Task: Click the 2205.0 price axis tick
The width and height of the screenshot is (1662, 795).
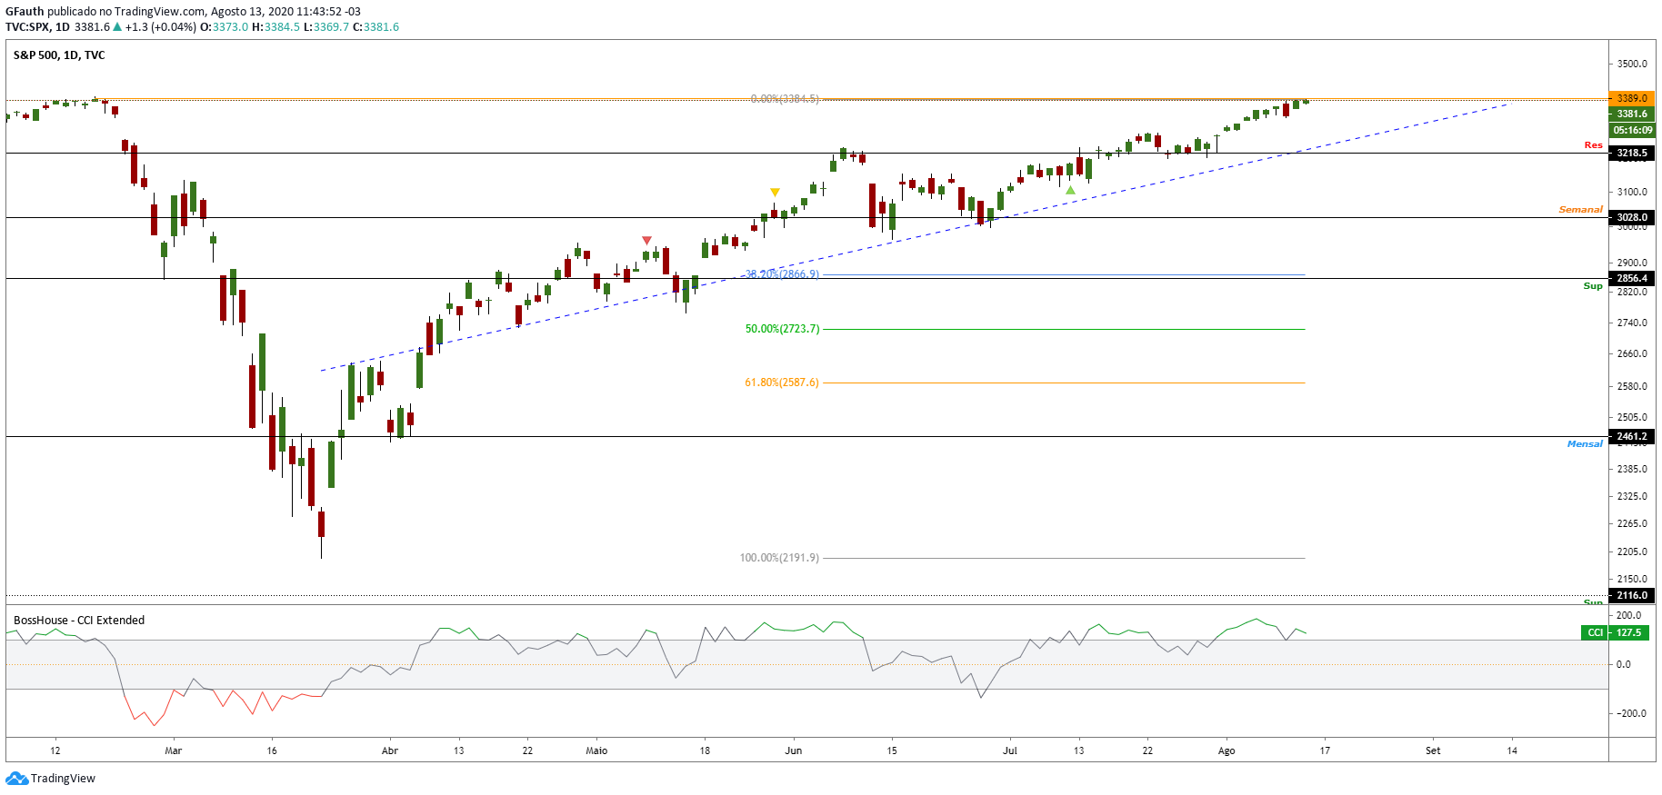Action: click(x=1633, y=552)
